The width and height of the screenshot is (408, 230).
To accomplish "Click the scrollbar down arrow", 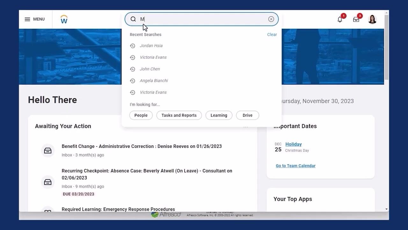I will [x=386, y=209].
